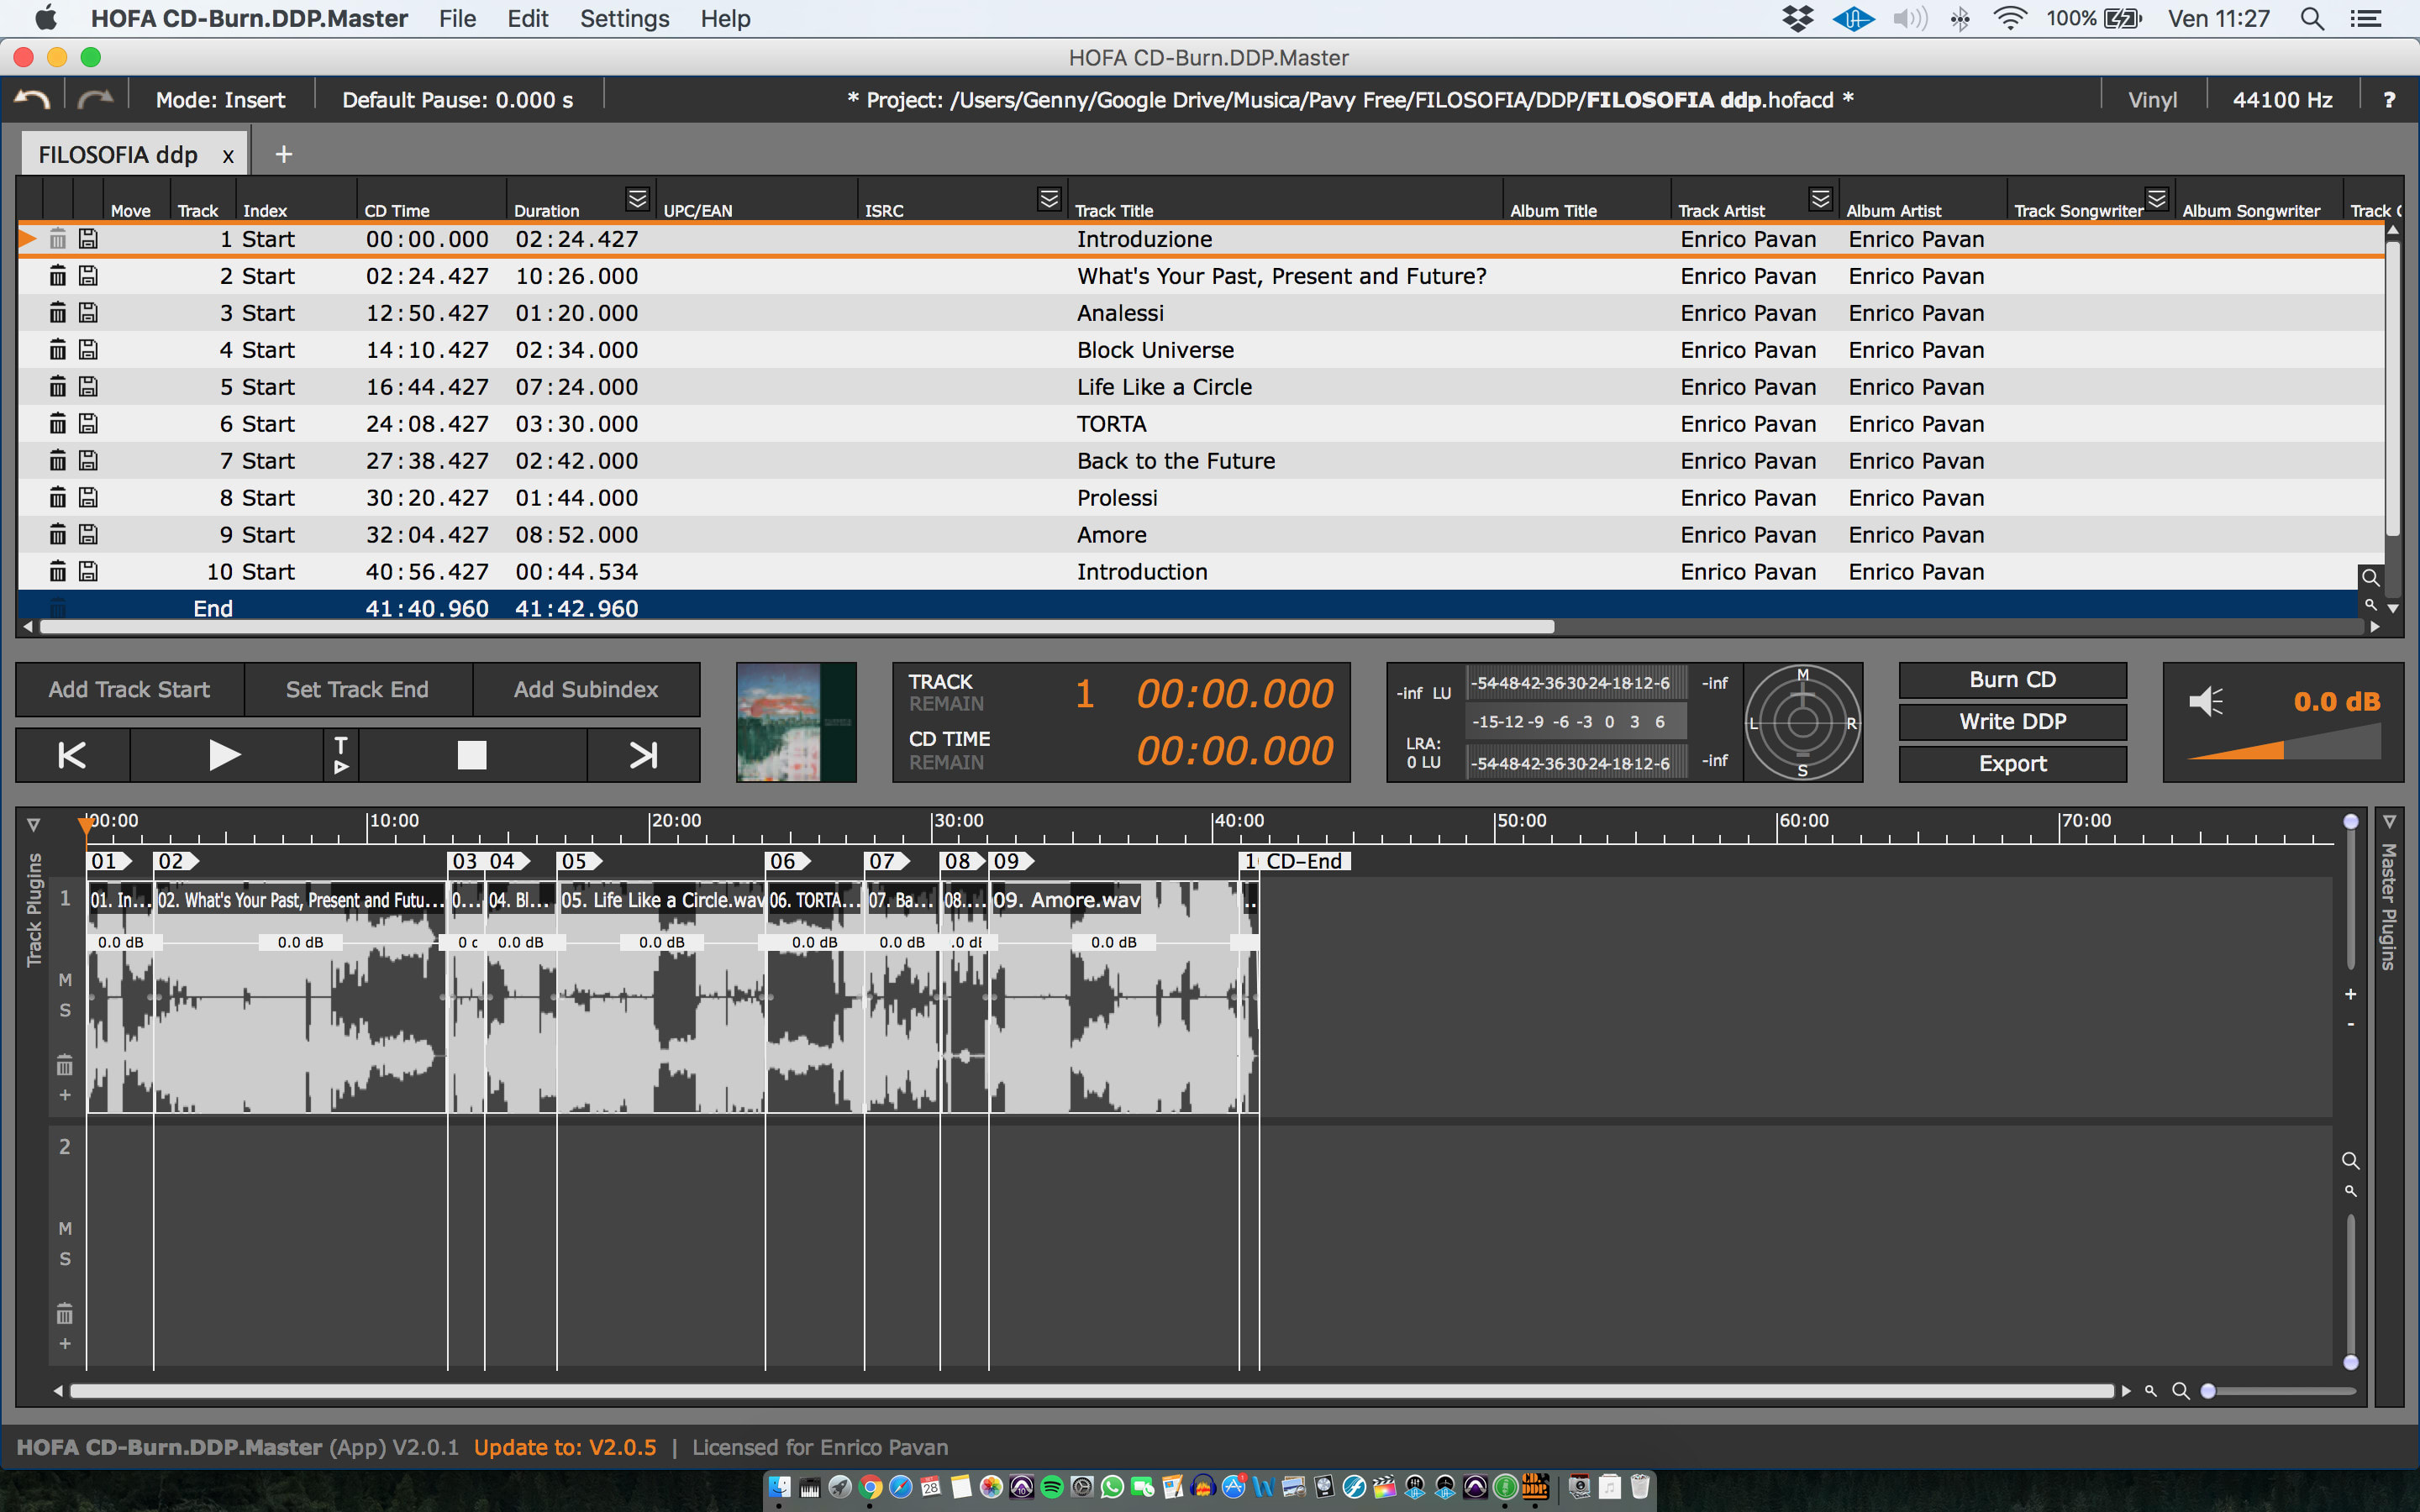The height and width of the screenshot is (1512, 2420).
Task: Click Burn CD button
Action: 2012,679
